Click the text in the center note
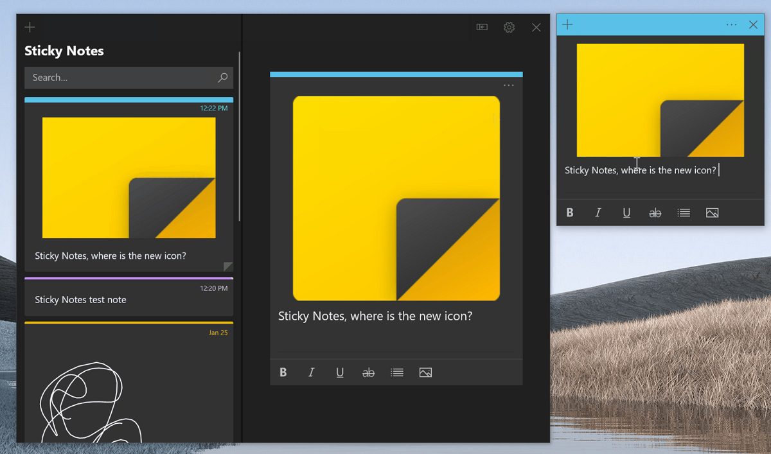Image resolution: width=771 pixels, height=454 pixels. [375, 316]
